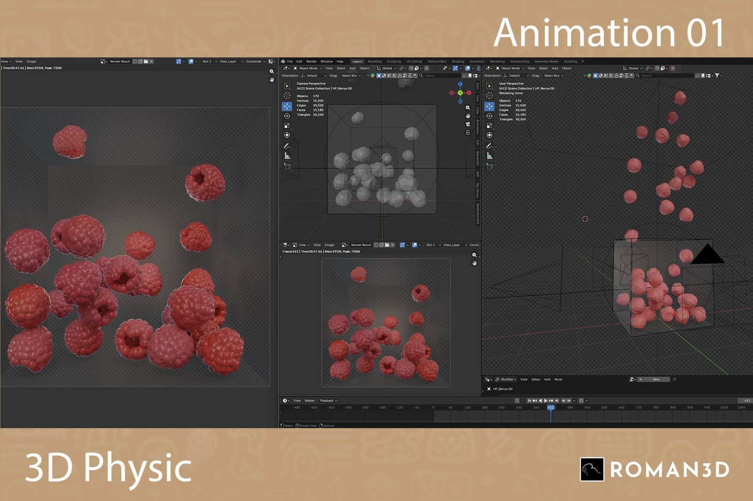The image size is (753, 501).
Task: Click the pan hand icon in camera viewport
Action: pos(468,116)
